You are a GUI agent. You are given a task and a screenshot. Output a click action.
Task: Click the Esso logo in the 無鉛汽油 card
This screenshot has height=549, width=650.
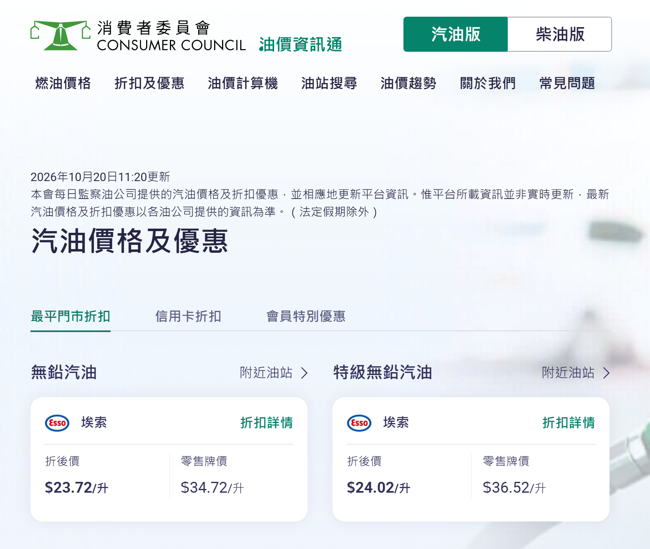57,423
